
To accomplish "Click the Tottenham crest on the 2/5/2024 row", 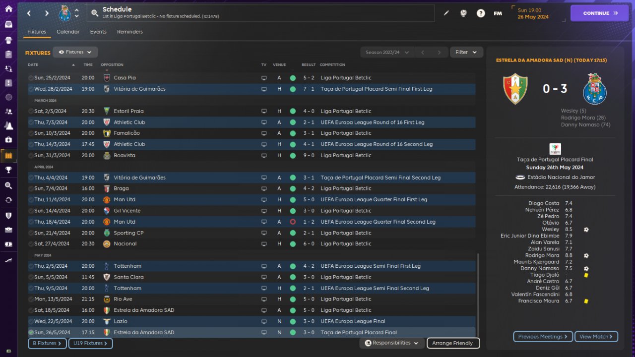I will (107, 266).
